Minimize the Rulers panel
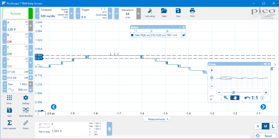Screen dimensions: 279x139 [x=180, y=27]
